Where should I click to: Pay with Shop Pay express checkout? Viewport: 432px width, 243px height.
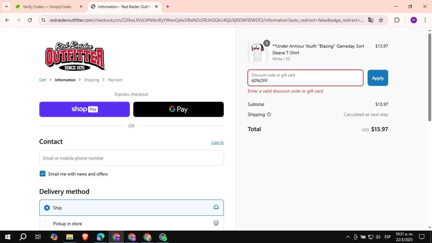click(84, 109)
